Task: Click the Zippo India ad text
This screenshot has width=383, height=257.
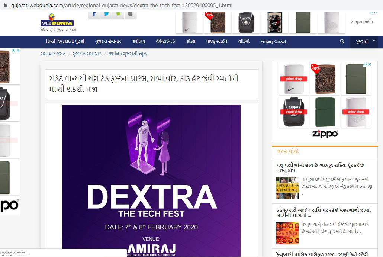Action: pyautogui.click(x=362, y=22)
